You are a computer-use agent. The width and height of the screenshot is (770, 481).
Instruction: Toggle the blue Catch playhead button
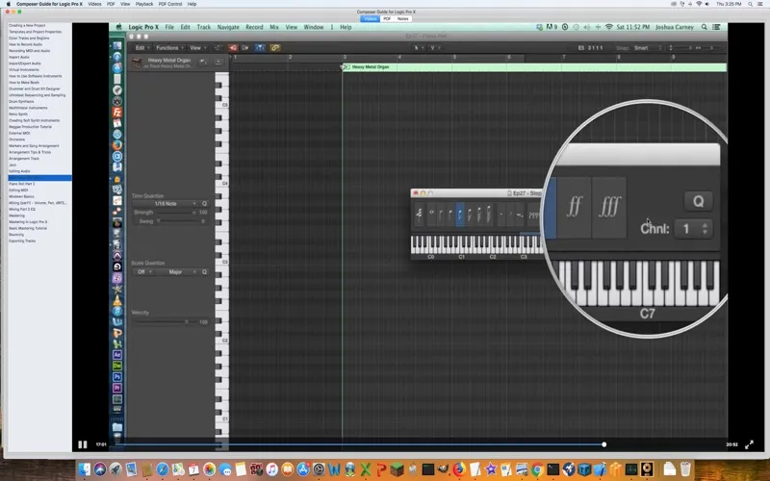click(x=260, y=47)
